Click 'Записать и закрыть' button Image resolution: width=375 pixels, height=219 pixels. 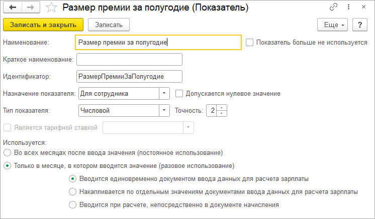pos(43,25)
